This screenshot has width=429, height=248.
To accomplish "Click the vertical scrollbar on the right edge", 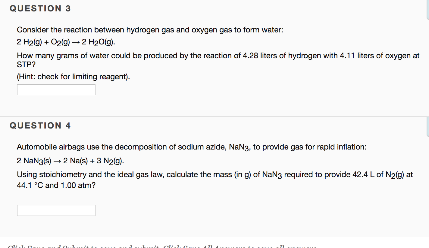I will coord(427,120).
